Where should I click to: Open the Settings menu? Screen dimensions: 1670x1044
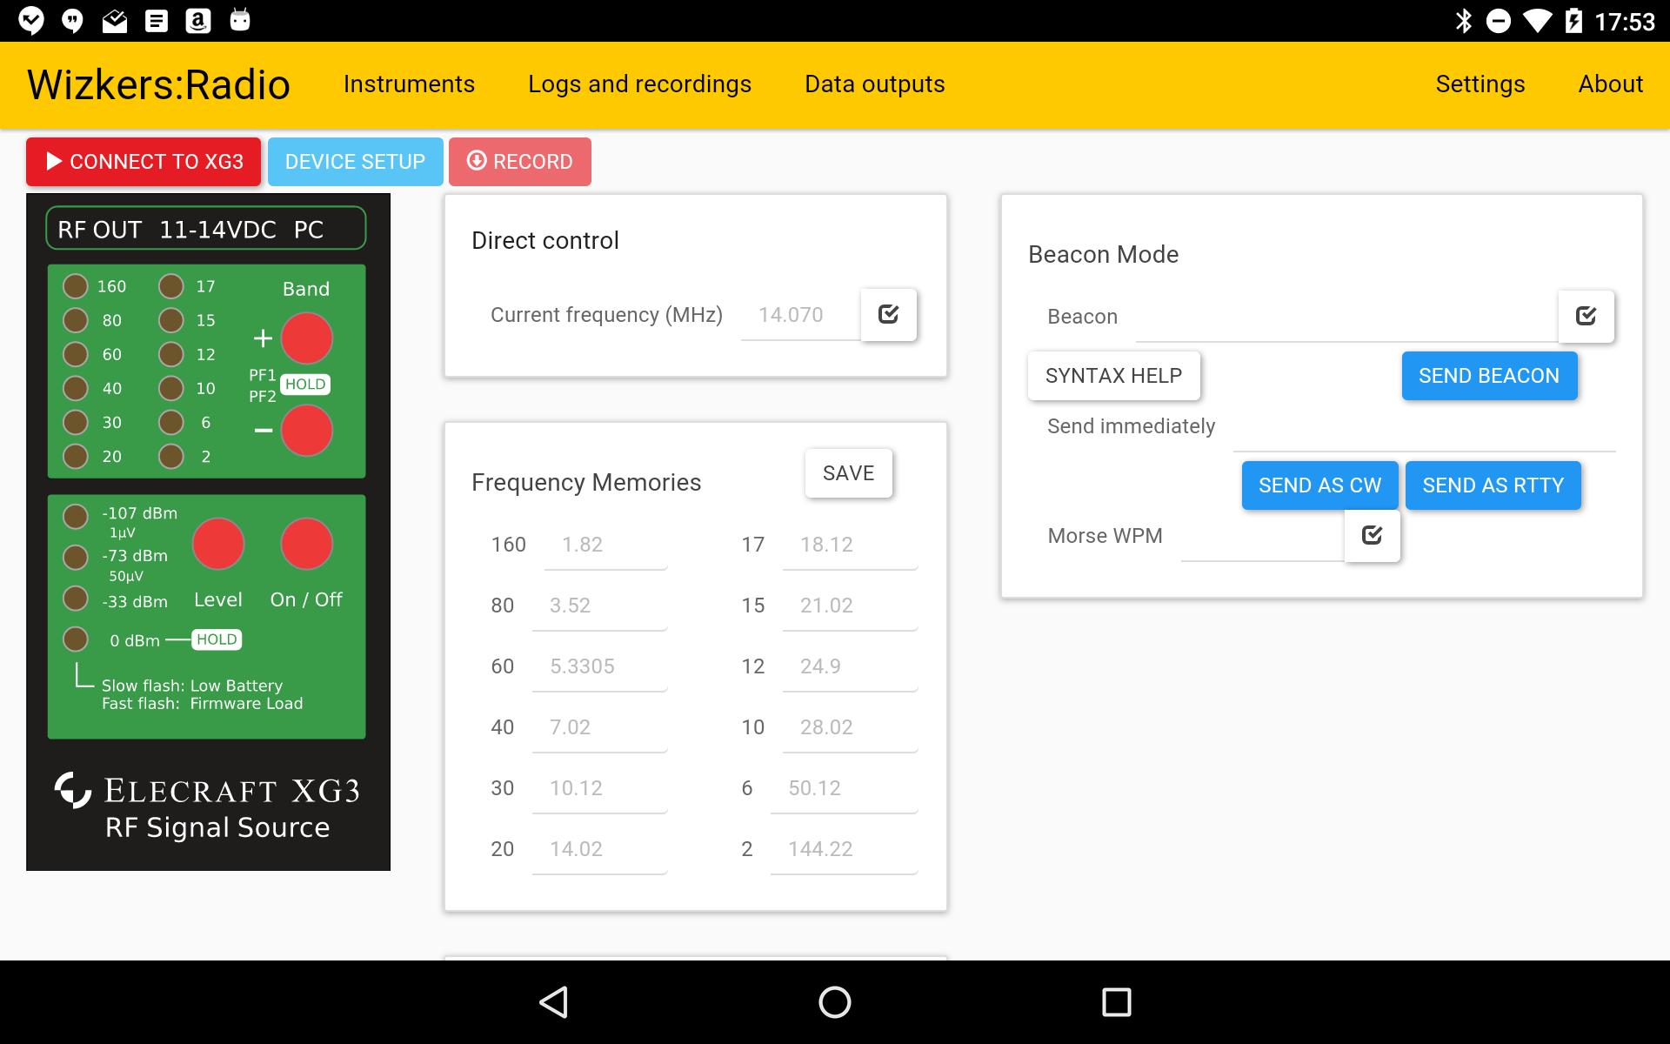(x=1480, y=84)
